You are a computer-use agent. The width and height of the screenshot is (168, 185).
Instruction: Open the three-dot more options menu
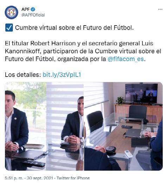pyautogui.click(x=160, y=9)
